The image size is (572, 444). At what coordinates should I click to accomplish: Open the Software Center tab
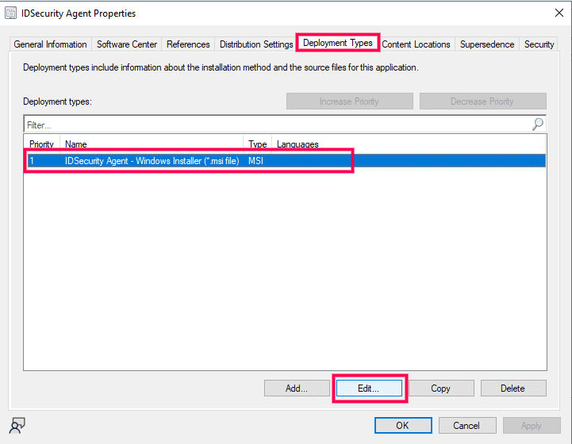(127, 44)
